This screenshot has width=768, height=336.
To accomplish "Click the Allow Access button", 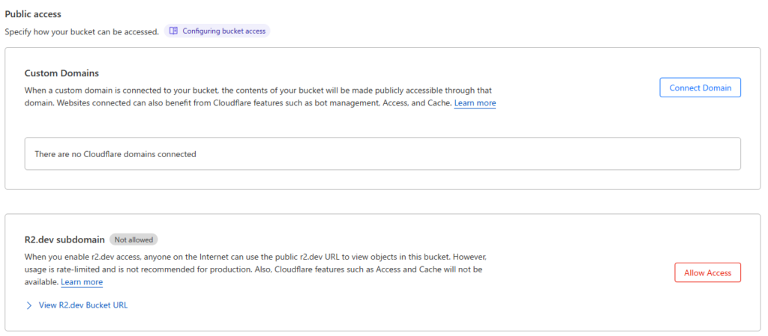I will point(707,273).
